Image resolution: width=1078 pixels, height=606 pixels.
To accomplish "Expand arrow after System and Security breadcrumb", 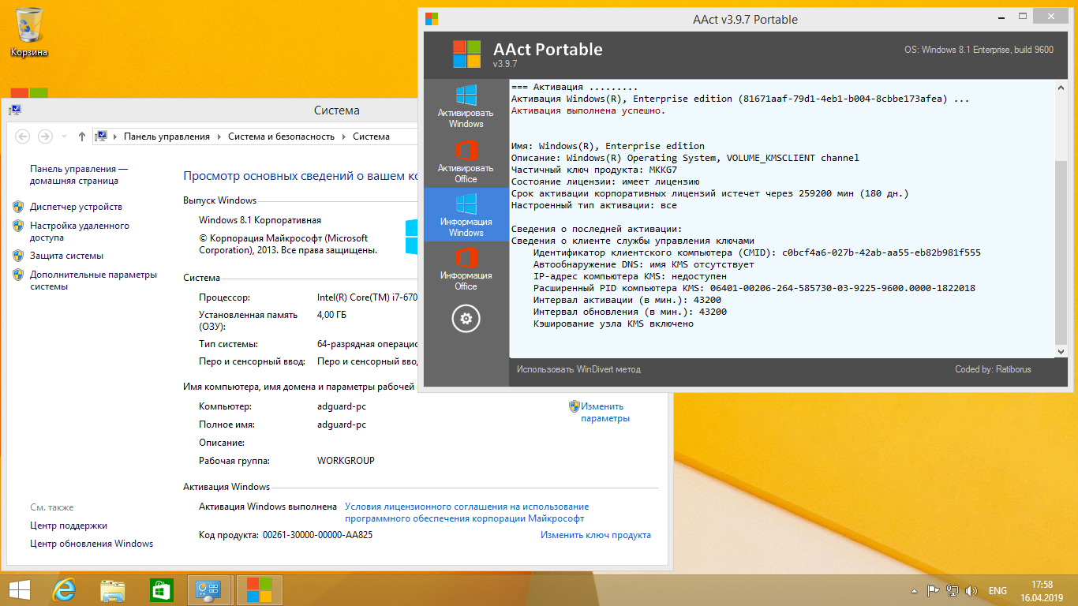I will point(343,137).
